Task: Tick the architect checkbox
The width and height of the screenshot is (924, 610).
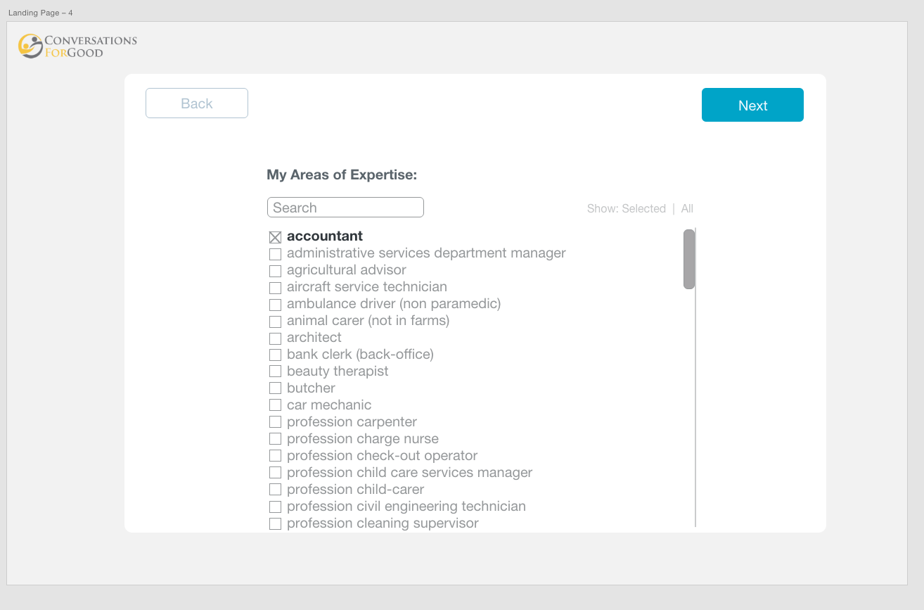Action: [276, 338]
